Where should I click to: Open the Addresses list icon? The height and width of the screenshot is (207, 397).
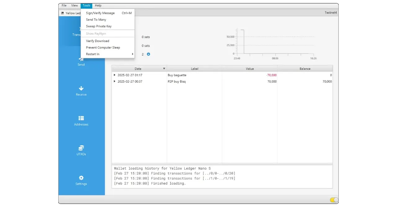81,118
